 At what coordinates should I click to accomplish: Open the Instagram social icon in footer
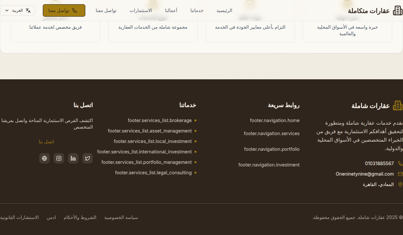point(59,158)
